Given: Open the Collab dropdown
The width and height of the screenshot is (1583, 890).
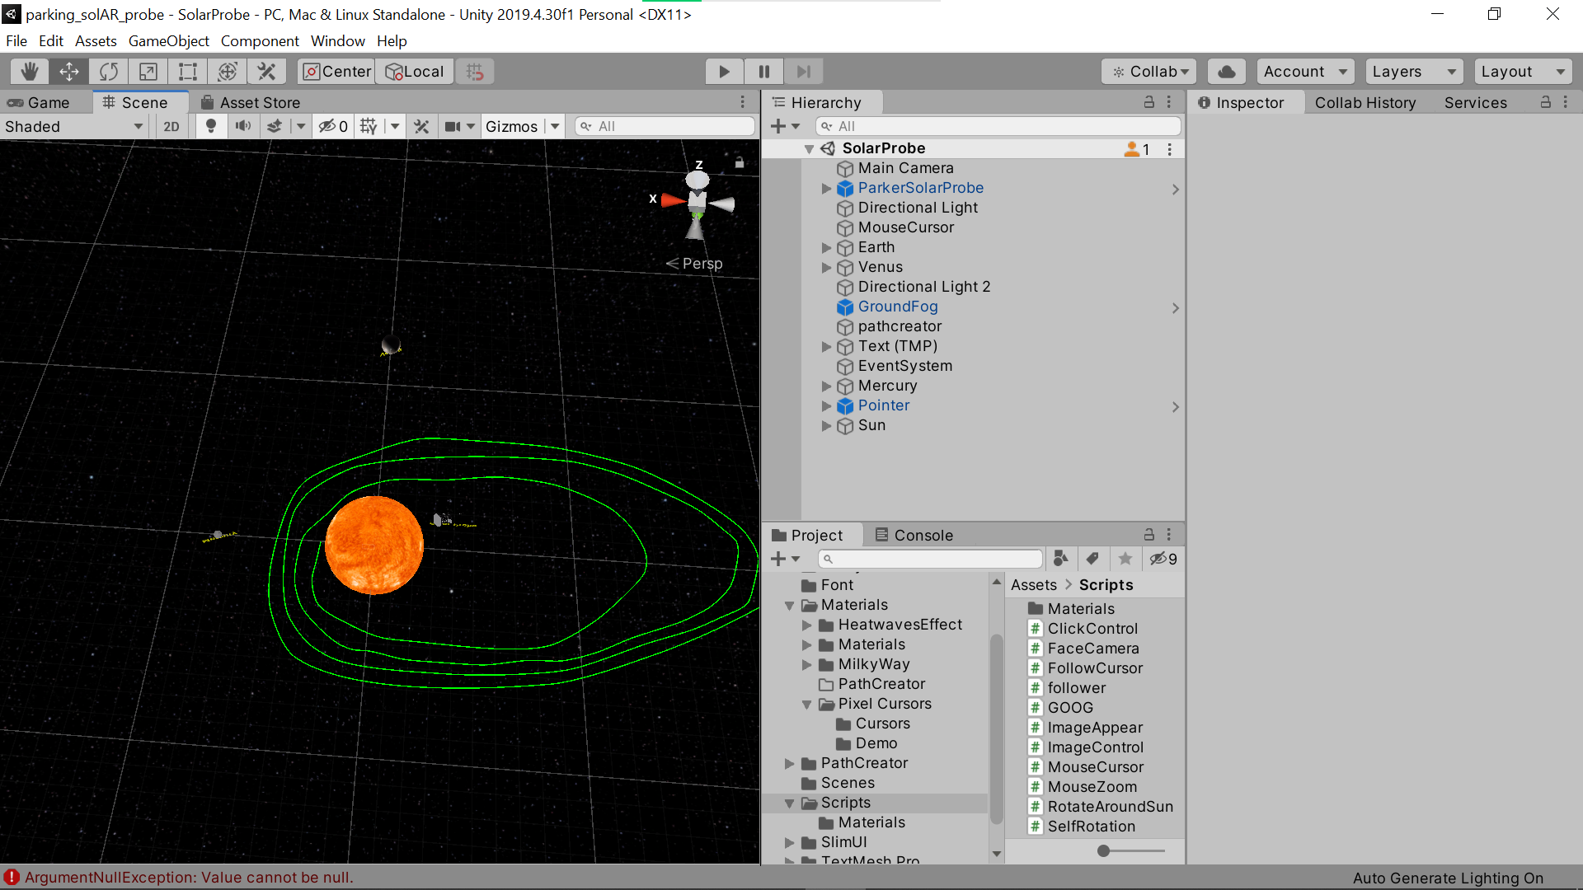Looking at the screenshot, I should pyautogui.click(x=1149, y=72).
